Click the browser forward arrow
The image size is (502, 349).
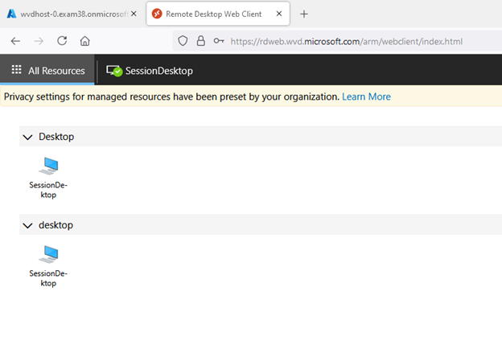pos(39,41)
